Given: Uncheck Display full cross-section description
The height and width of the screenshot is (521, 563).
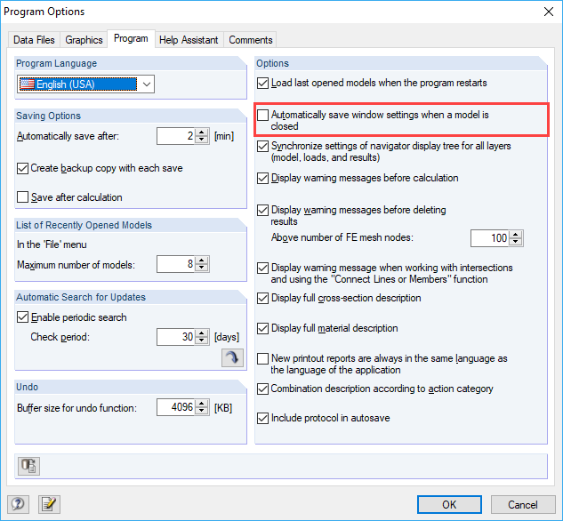Looking at the screenshot, I should click(263, 298).
